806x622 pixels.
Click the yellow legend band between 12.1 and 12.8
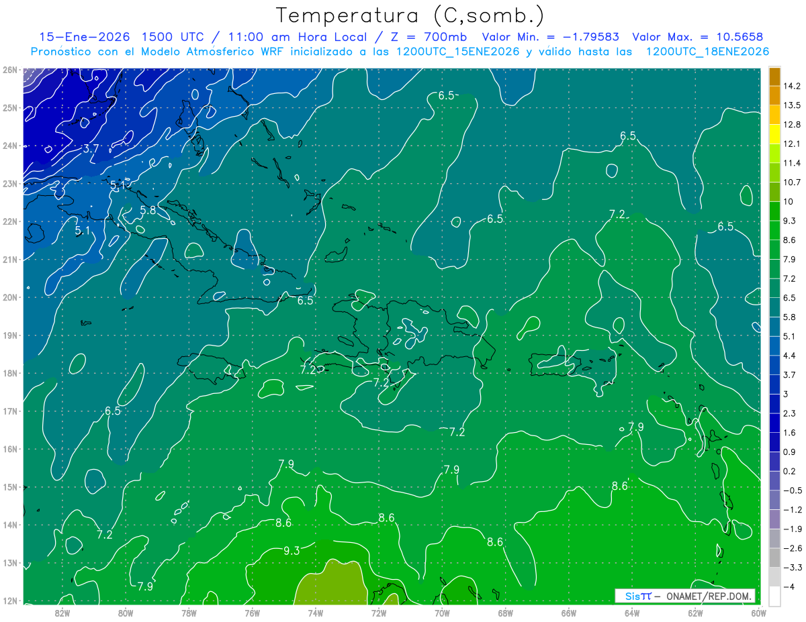pyautogui.click(x=774, y=134)
